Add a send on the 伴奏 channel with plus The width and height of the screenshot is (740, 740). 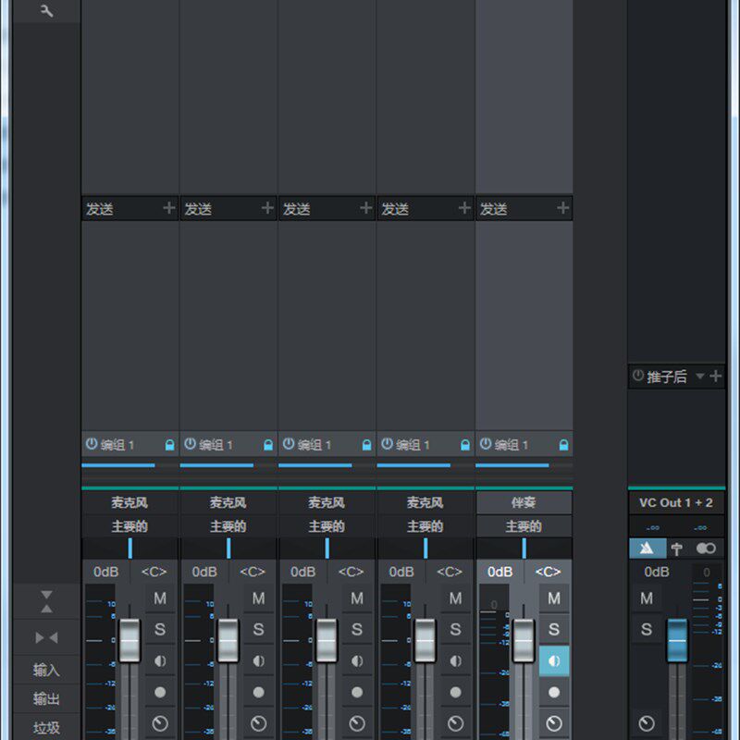point(562,207)
